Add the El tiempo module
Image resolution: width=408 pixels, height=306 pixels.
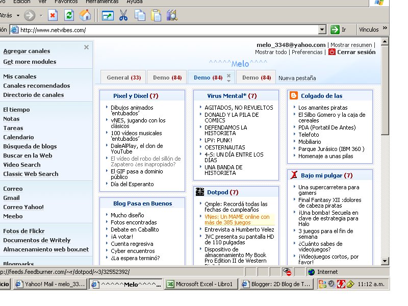pos(16,110)
